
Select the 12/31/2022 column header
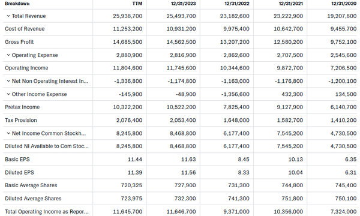(x=237, y=4)
